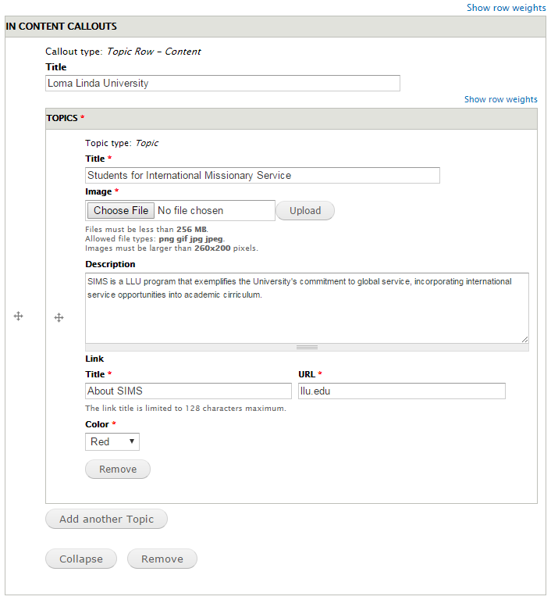Click the link title 128 characters hint
Image resolution: width=551 pixels, height=600 pixels.
pos(186,409)
